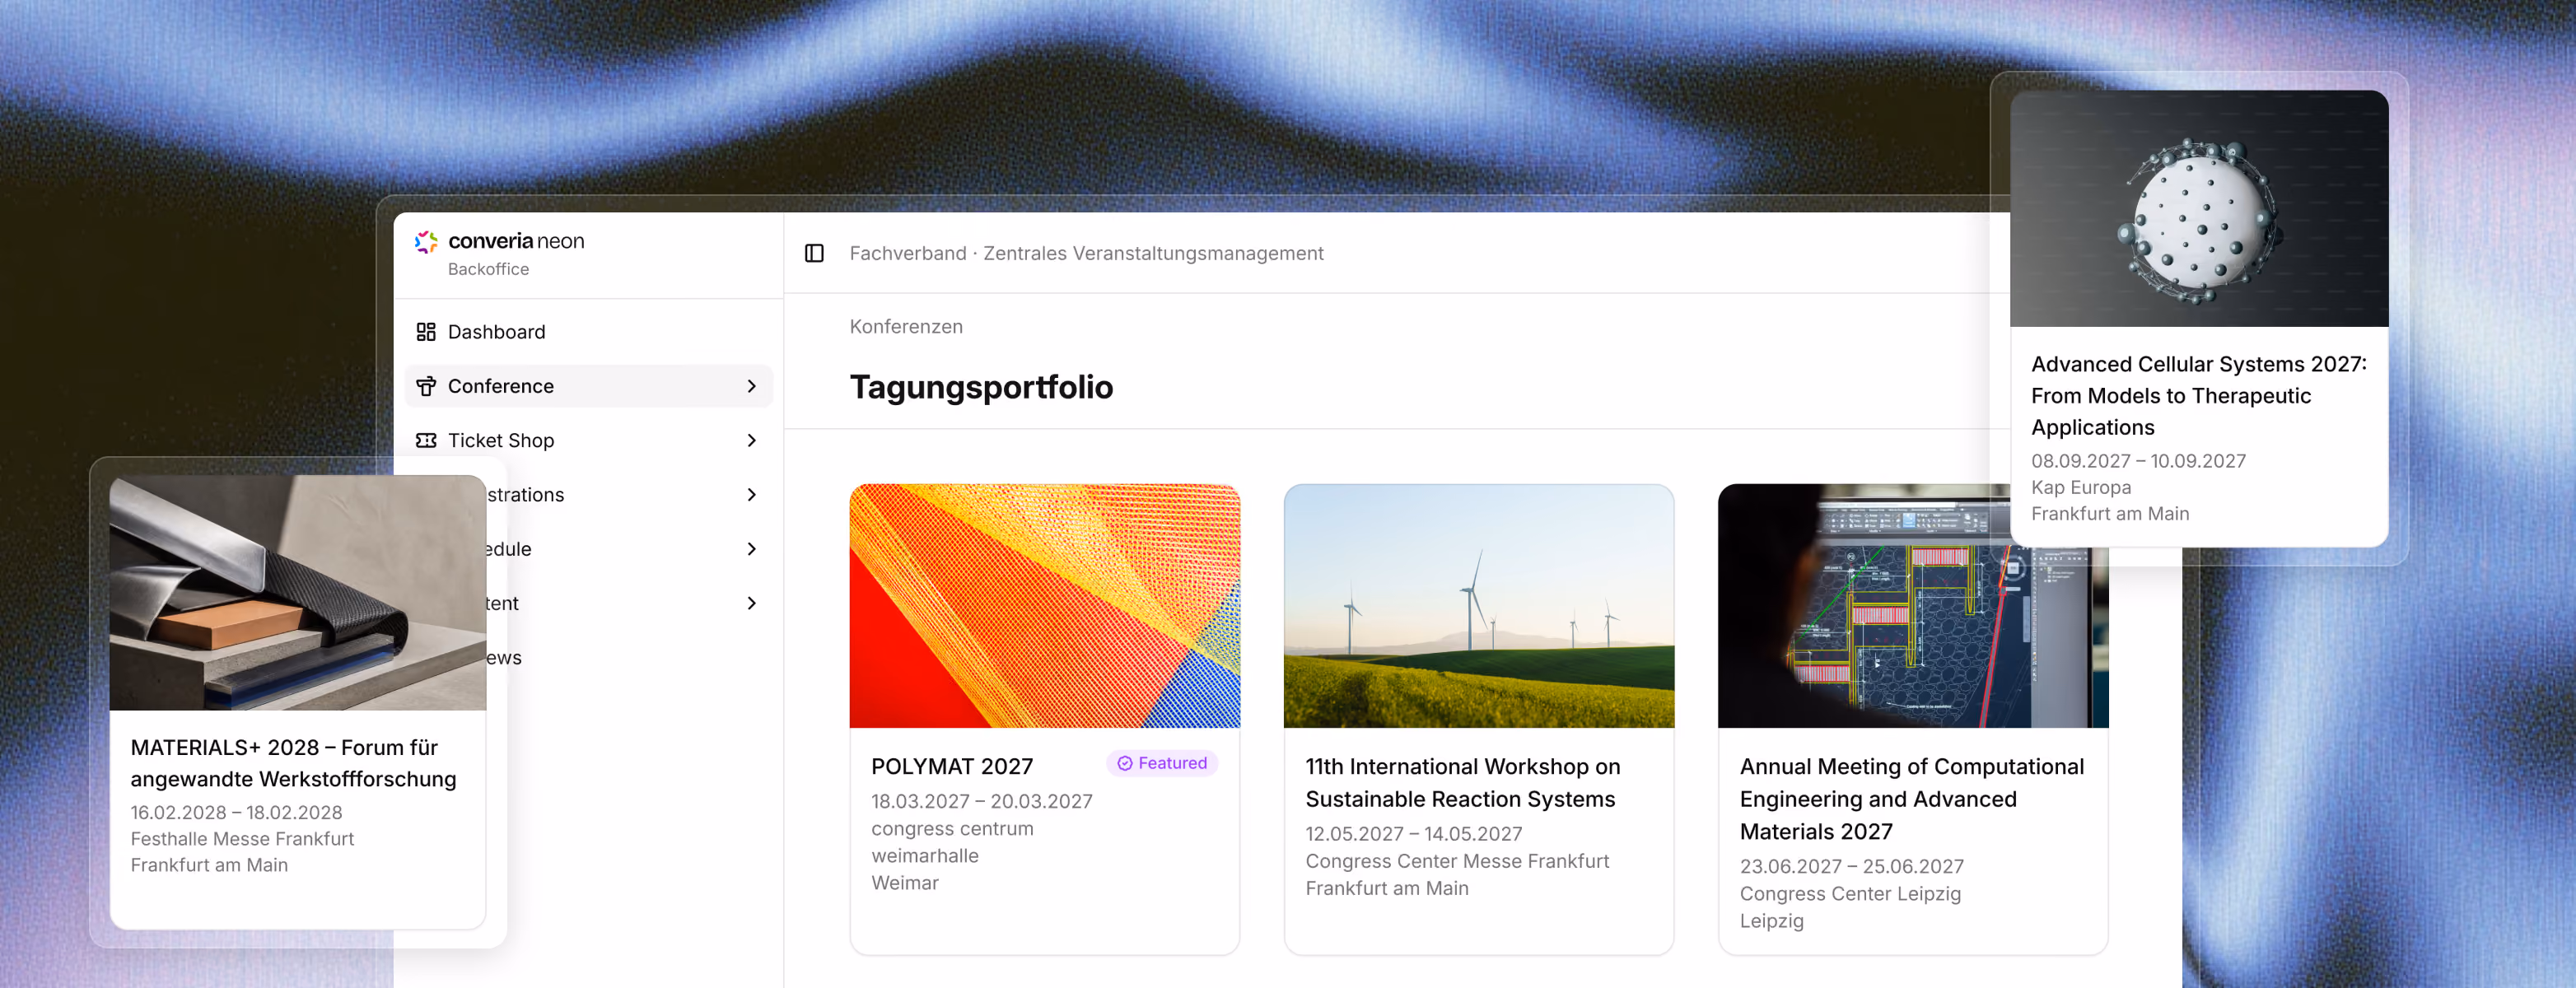Click Festhalle Messe Frankfurt venue text
2576x988 pixels.
click(242, 838)
